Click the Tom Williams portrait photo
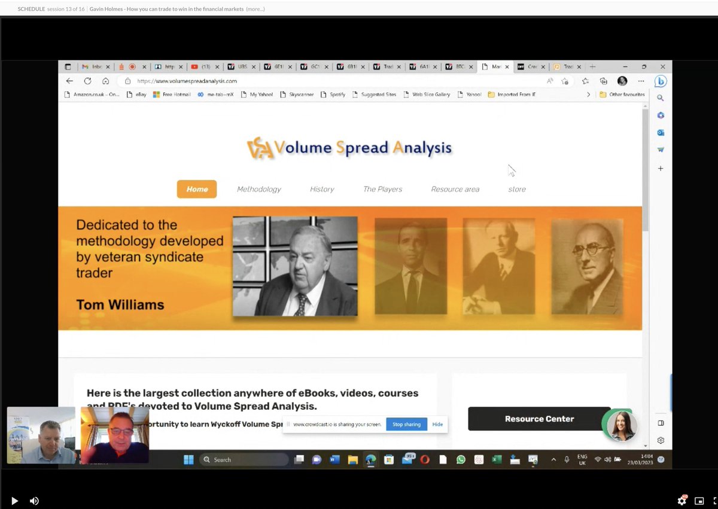This screenshot has height=509, width=718. coord(295,266)
